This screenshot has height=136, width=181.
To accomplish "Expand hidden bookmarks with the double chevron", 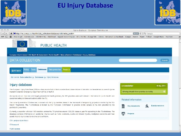I will 179,37.
